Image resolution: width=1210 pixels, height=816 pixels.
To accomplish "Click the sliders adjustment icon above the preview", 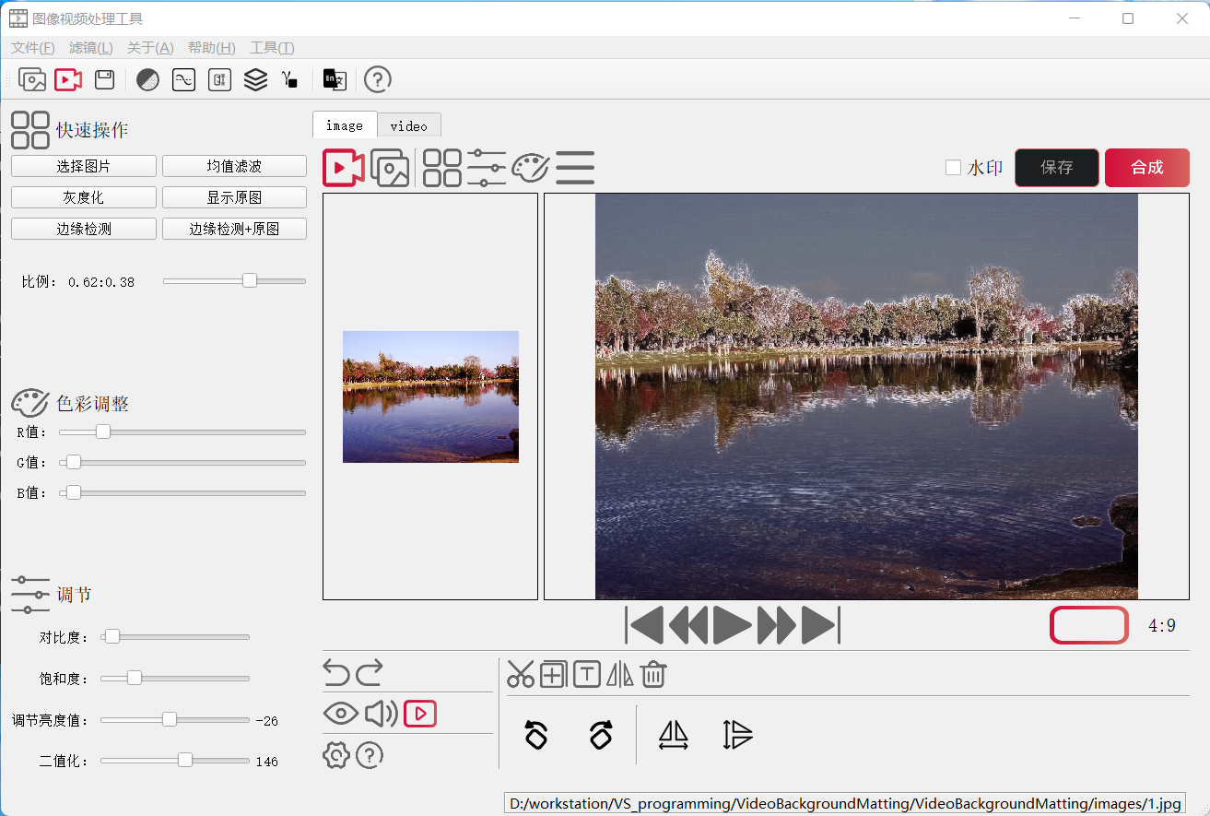I will (x=487, y=168).
